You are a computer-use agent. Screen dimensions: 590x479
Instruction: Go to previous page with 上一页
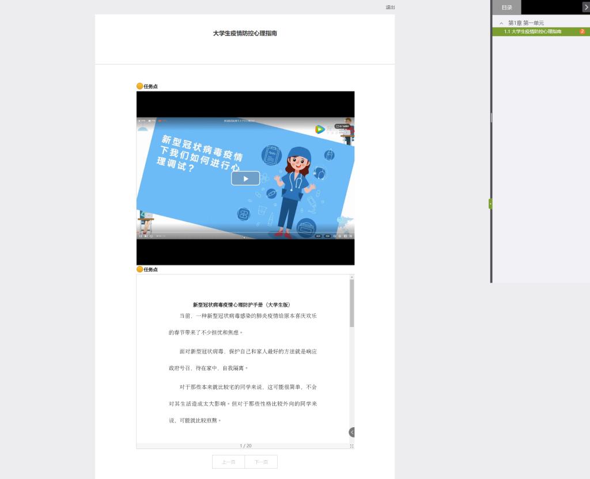(229, 462)
